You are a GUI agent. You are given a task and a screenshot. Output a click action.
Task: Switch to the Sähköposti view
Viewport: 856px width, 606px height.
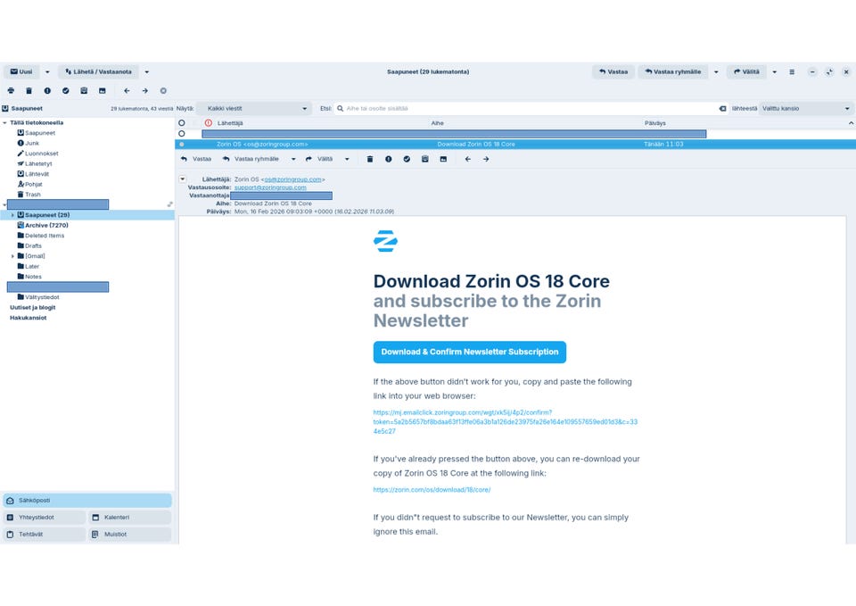coord(87,501)
